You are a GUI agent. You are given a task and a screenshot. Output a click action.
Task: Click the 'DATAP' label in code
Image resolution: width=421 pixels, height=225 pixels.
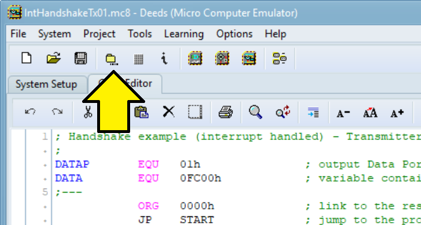point(72,164)
